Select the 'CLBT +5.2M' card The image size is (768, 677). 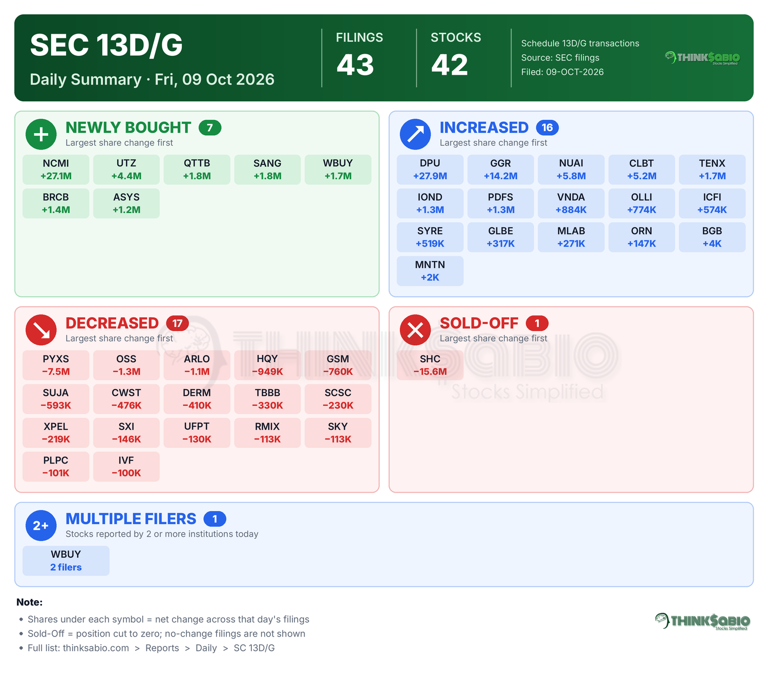(x=642, y=170)
